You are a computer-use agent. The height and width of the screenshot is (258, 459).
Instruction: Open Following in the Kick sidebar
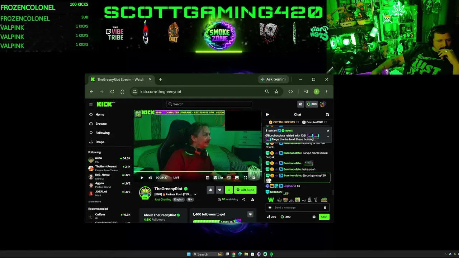click(x=109, y=133)
